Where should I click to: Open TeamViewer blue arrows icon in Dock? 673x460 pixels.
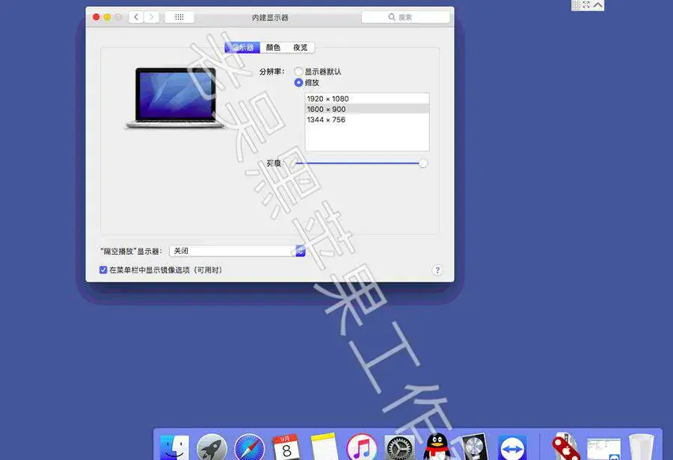pos(512,447)
